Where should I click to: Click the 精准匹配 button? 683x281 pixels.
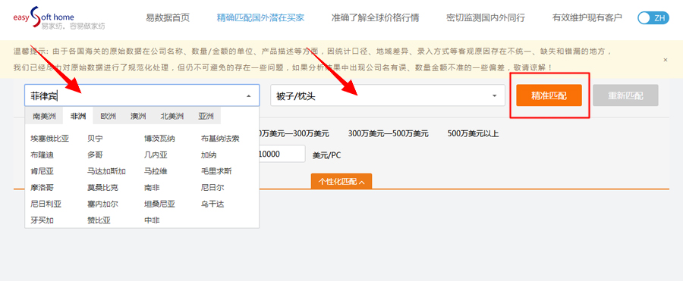(549, 95)
